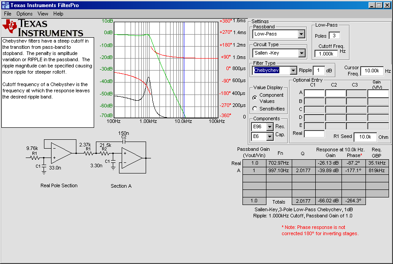The height and width of the screenshot is (264, 393).
Task: Expand the Circuit Type Sallen-Key dropdown
Action: 302,53
